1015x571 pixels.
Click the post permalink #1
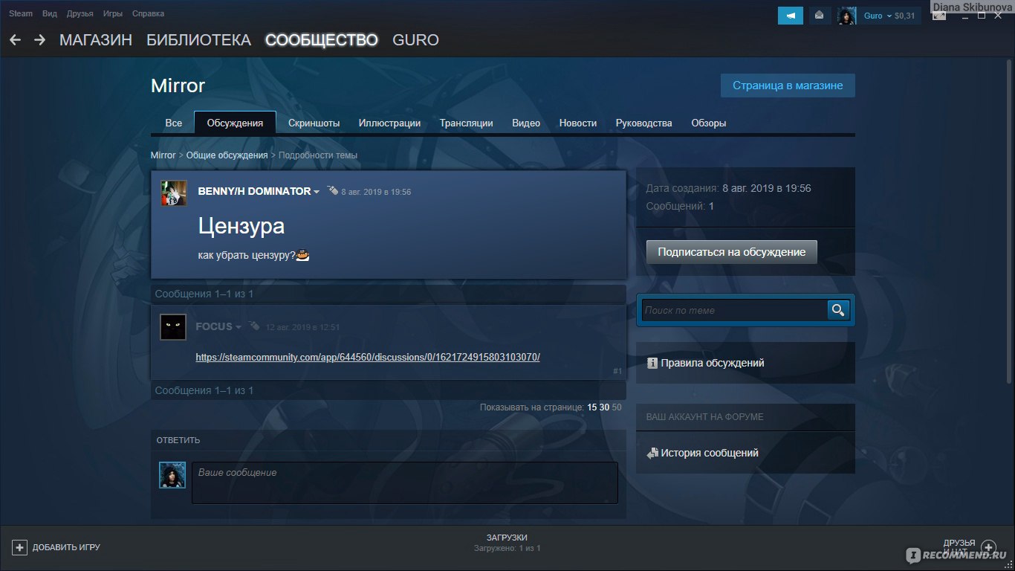tap(617, 371)
